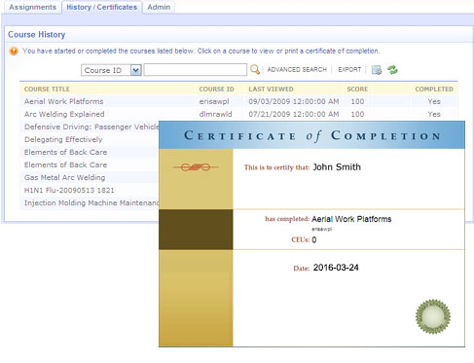
Task: Open the Gas Metal Arc Welding course
Action: (x=64, y=177)
